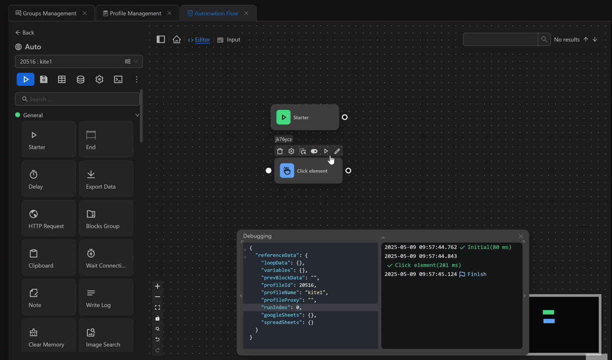Open the 20516 : kite1 profile dropdown
The width and height of the screenshot is (612, 360).
pos(78,61)
